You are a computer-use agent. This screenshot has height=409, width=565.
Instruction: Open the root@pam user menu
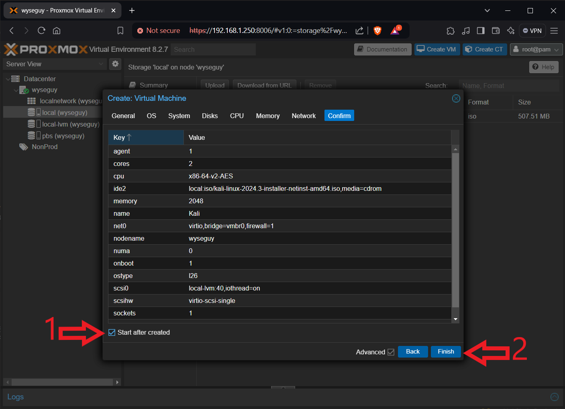[x=536, y=49]
